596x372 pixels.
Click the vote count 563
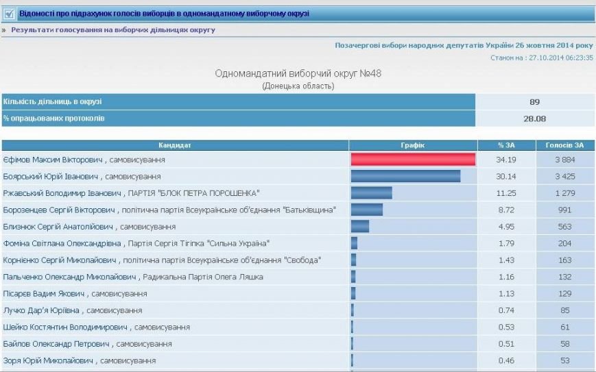point(565,227)
